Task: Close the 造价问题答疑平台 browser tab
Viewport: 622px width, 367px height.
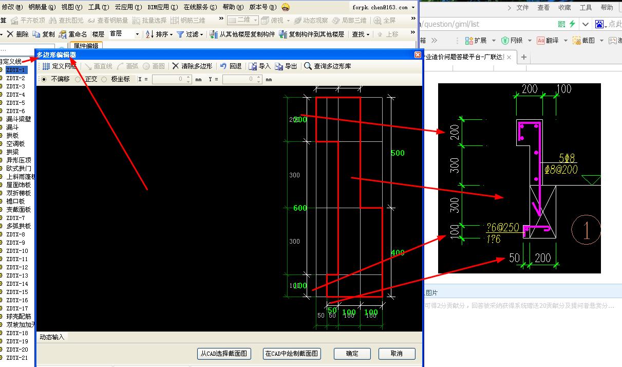Action: 509,58
